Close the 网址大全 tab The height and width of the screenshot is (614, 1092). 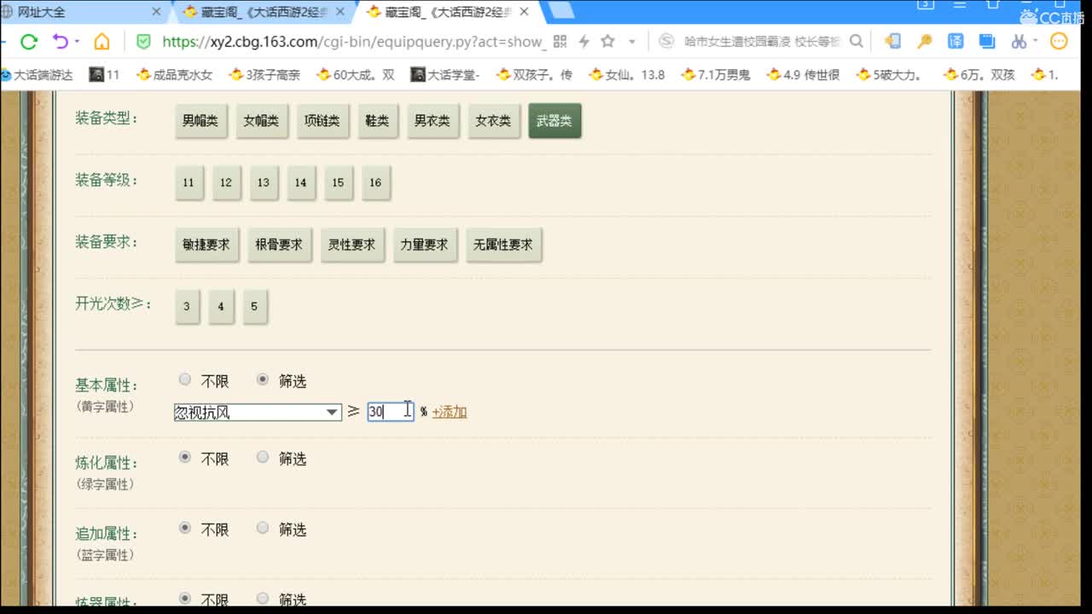pos(156,12)
